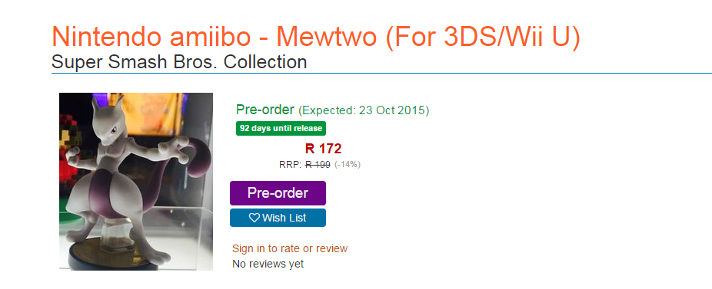Image resolution: width=712 pixels, height=289 pixels.
Task: Select the '92 days until release' badge
Action: click(x=281, y=128)
